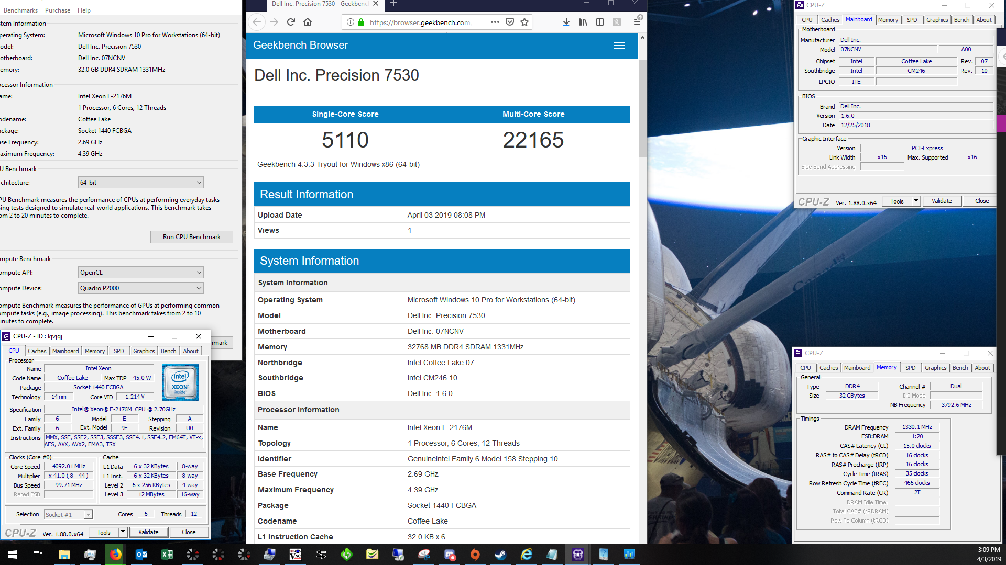Image resolution: width=1006 pixels, height=565 pixels.
Task: Open the Architecture 64-bit dropdown
Action: coord(140,183)
